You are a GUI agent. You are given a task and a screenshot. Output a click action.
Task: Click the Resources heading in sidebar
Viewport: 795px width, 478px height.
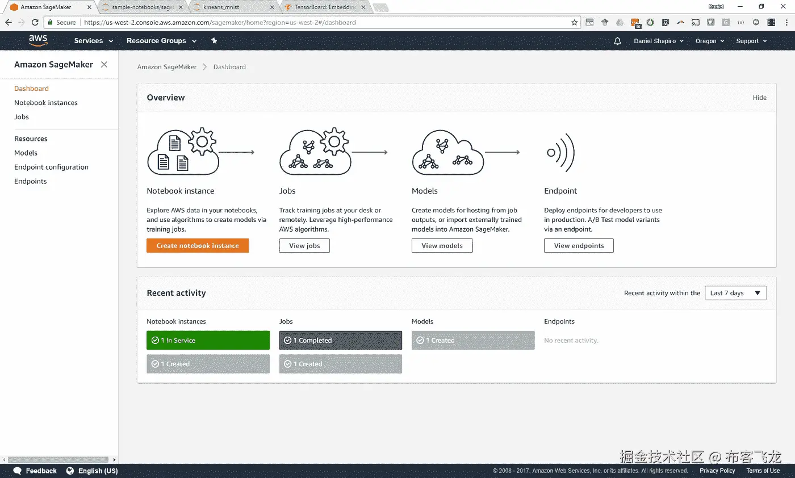(x=31, y=139)
